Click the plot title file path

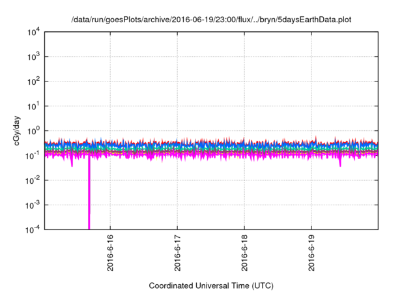click(211, 20)
